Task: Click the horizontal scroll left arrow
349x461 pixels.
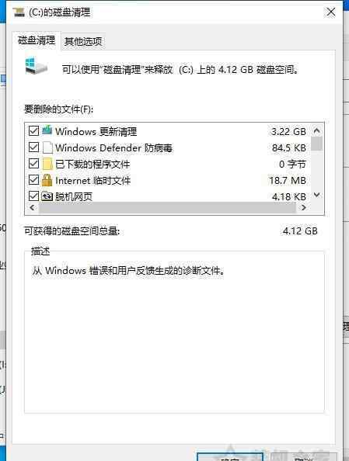Action: coord(33,207)
